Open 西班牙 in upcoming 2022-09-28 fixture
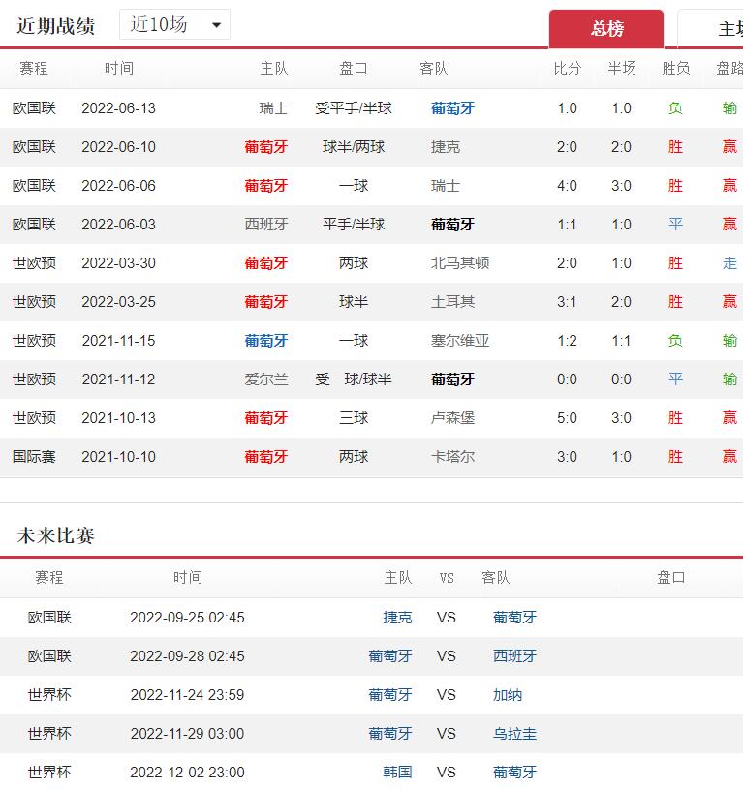The height and width of the screenshot is (789, 743). [x=514, y=656]
